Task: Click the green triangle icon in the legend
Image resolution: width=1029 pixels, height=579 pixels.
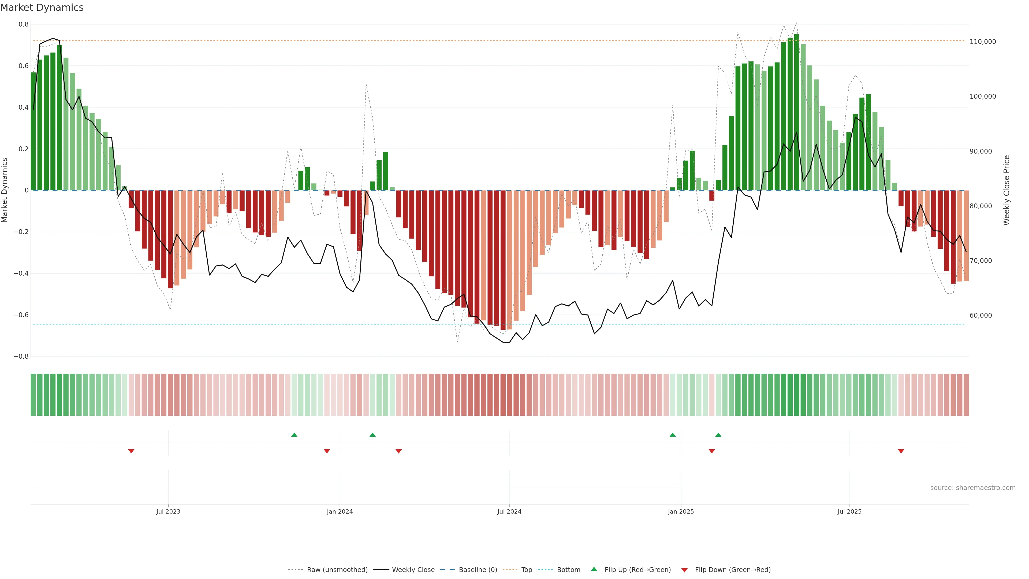Action: [x=594, y=569]
